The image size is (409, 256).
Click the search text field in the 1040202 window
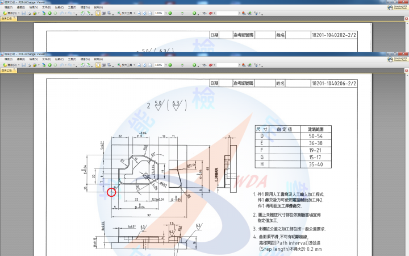tap(227, 13)
